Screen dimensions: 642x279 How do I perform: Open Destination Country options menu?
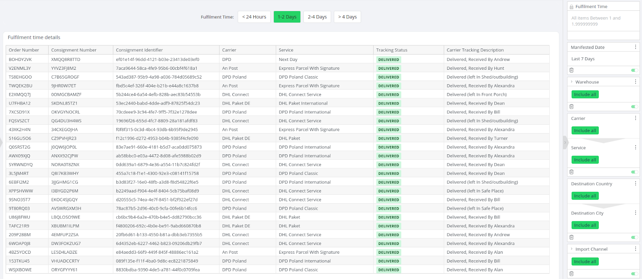[x=635, y=184]
